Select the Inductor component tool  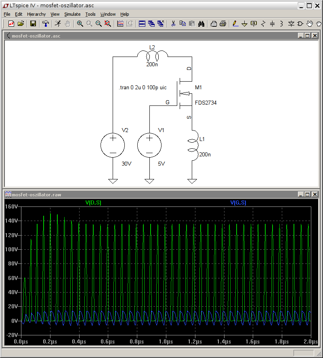click(x=281, y=23)
